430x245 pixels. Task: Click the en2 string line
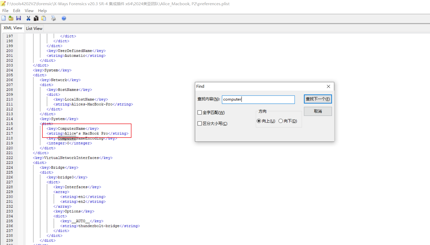[83, 202]
